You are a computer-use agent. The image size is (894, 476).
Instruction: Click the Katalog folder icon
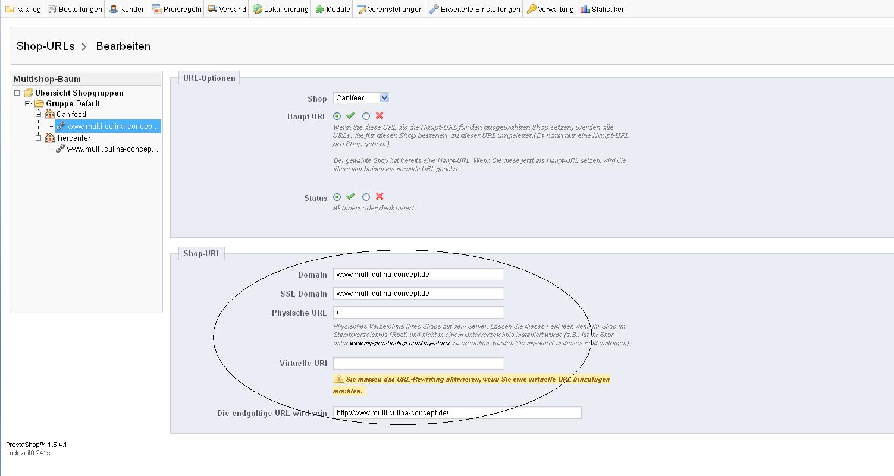(x=10, y=9)
